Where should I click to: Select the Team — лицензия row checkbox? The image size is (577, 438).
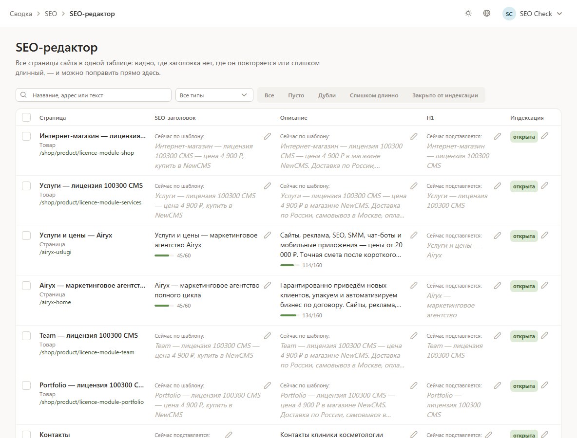[x=26, y=335]
